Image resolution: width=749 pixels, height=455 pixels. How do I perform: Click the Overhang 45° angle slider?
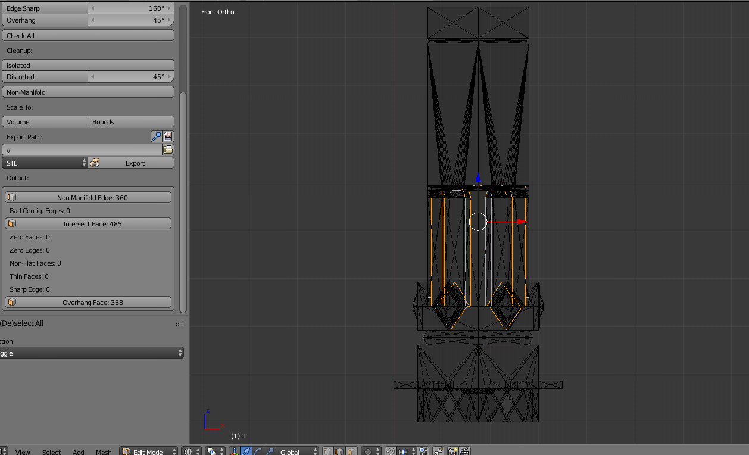tap(131, 20)
